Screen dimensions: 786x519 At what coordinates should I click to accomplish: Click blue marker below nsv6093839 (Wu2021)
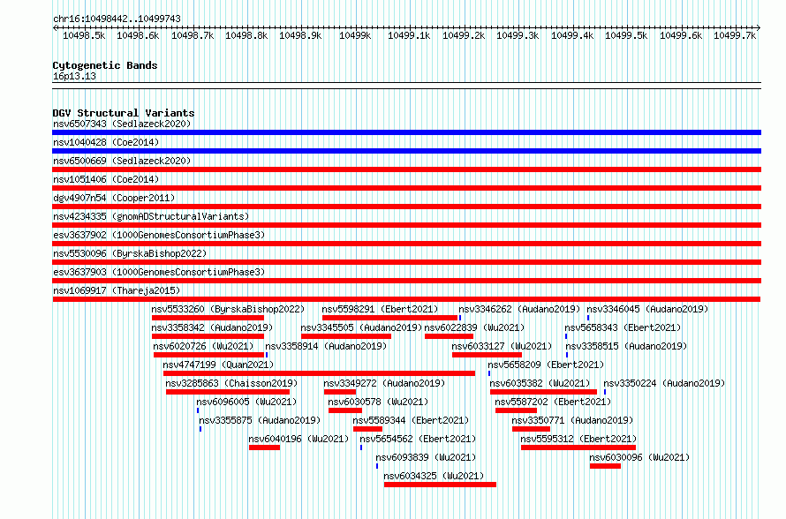click(377, 466)
